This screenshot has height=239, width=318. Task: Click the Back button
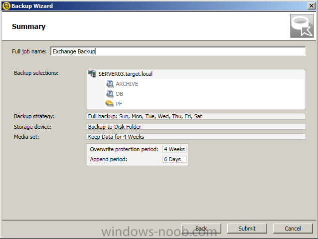[x=201, y=229]
